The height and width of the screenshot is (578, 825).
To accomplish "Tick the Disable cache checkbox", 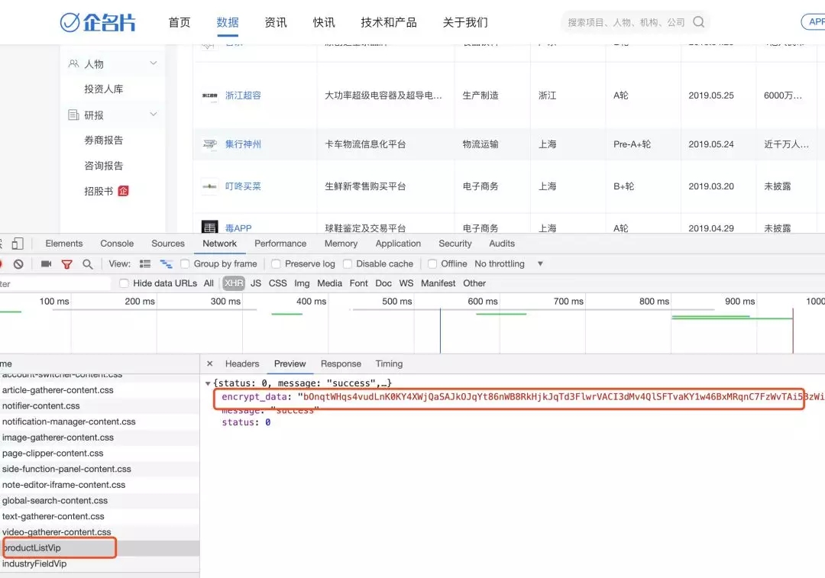I will tap(348, 264).
